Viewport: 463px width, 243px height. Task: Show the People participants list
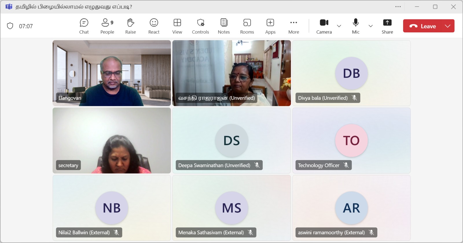pyautogui.click(x=107, y=26)
